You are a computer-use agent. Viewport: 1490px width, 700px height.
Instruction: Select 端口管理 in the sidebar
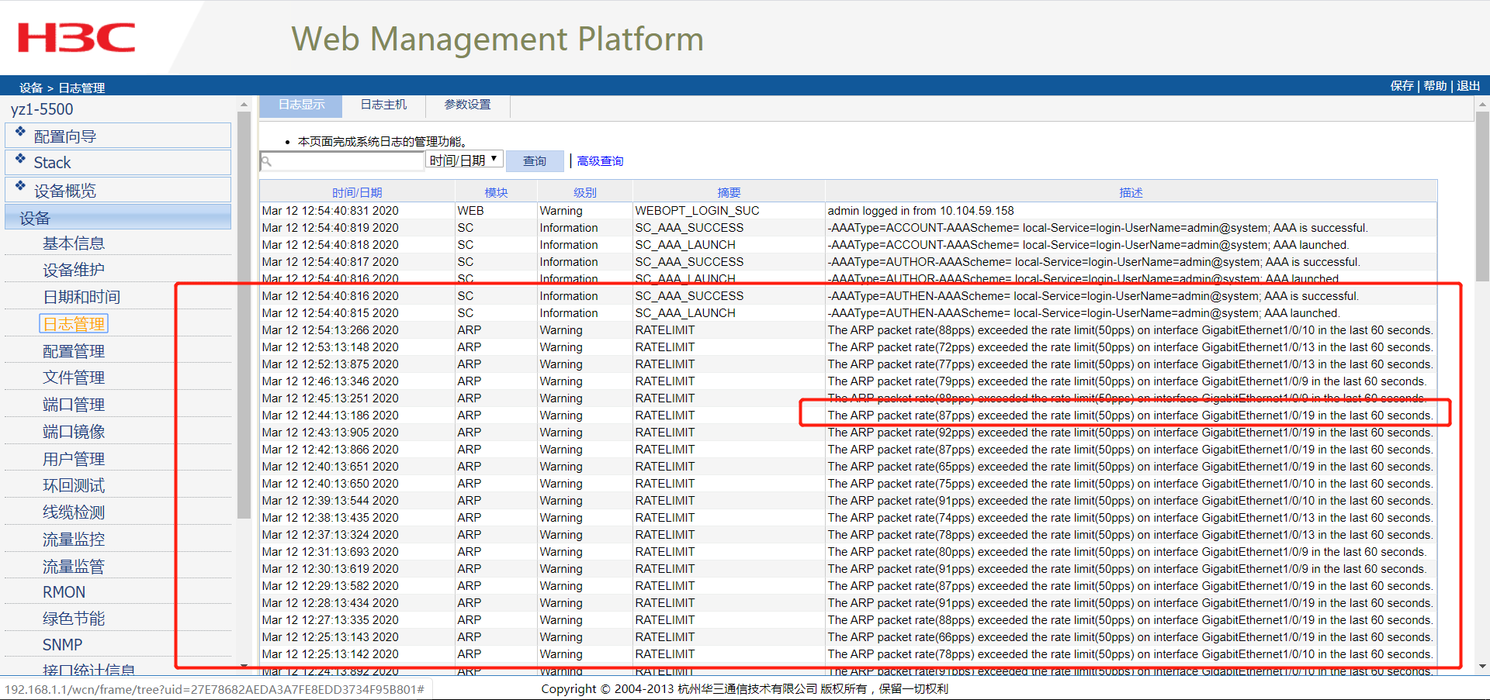[74, 405]
